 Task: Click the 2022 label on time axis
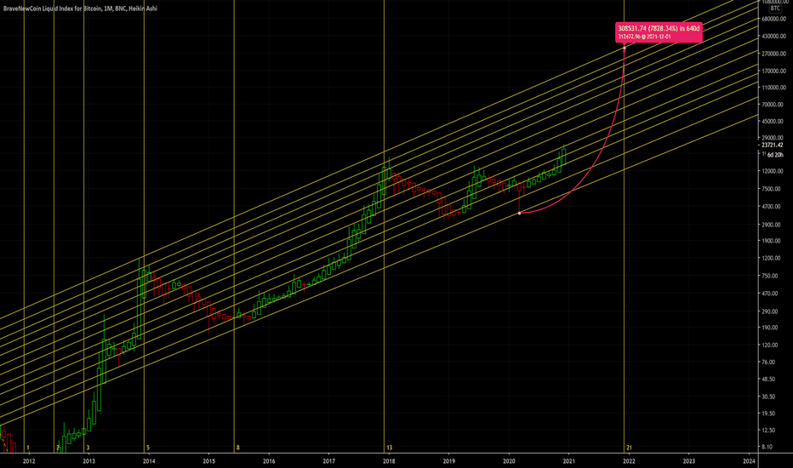[629, 461]
